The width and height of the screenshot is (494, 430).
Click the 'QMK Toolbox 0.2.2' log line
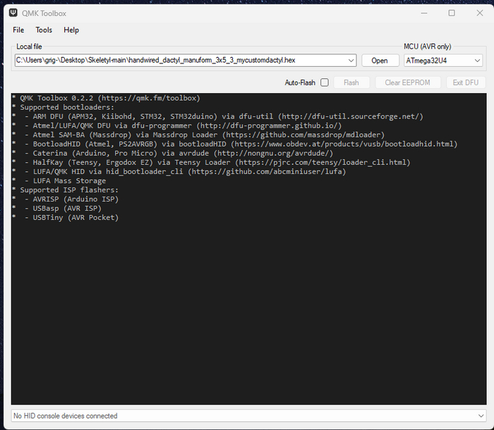pos(106,98)
